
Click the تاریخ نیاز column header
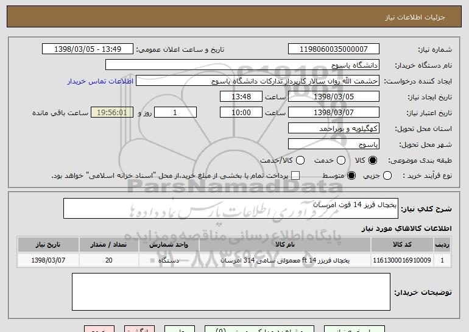click(x=48, y=245)
